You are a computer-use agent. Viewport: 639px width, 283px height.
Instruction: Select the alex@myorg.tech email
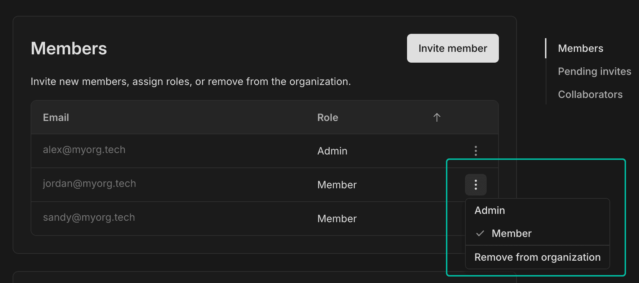pos(84,150)
